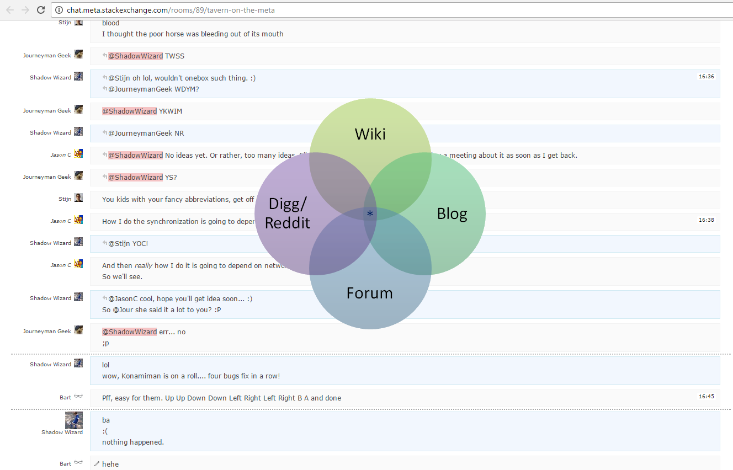
Task: Click the 16:45 timestamp
Action: (x=706, y=397)
